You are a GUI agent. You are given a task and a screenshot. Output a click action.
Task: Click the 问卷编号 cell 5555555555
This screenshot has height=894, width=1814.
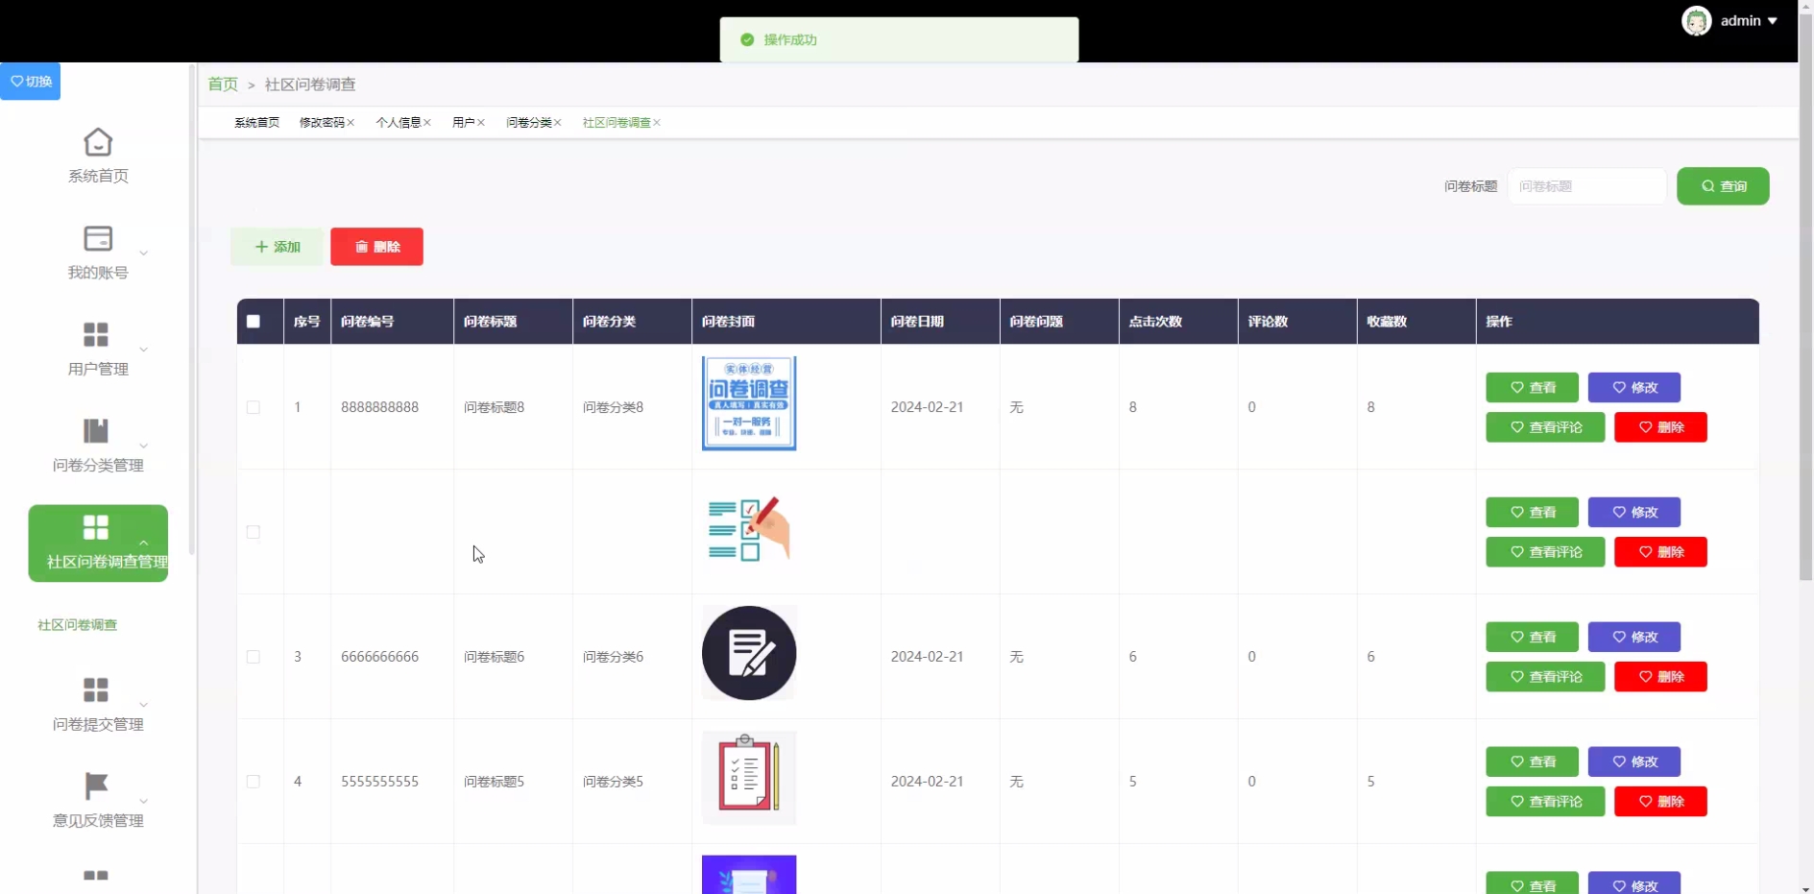tap(379, 782)
